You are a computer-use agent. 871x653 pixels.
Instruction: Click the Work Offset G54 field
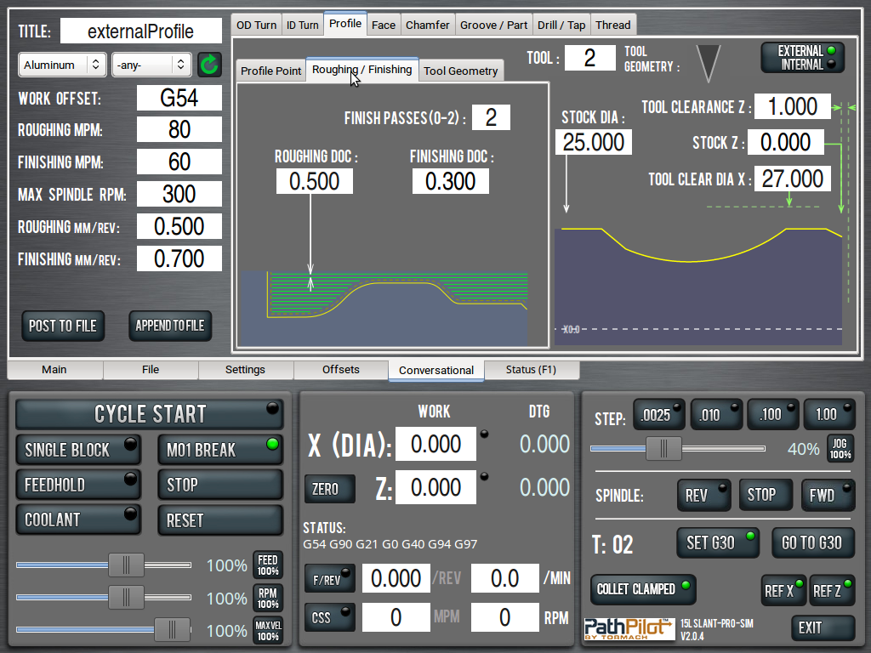179,99
